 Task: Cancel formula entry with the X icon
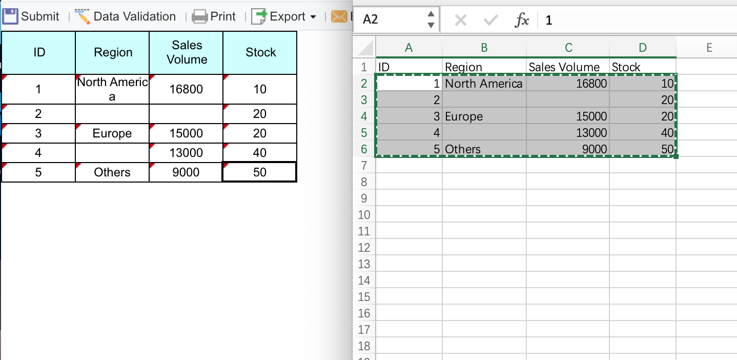click(460, 20)
